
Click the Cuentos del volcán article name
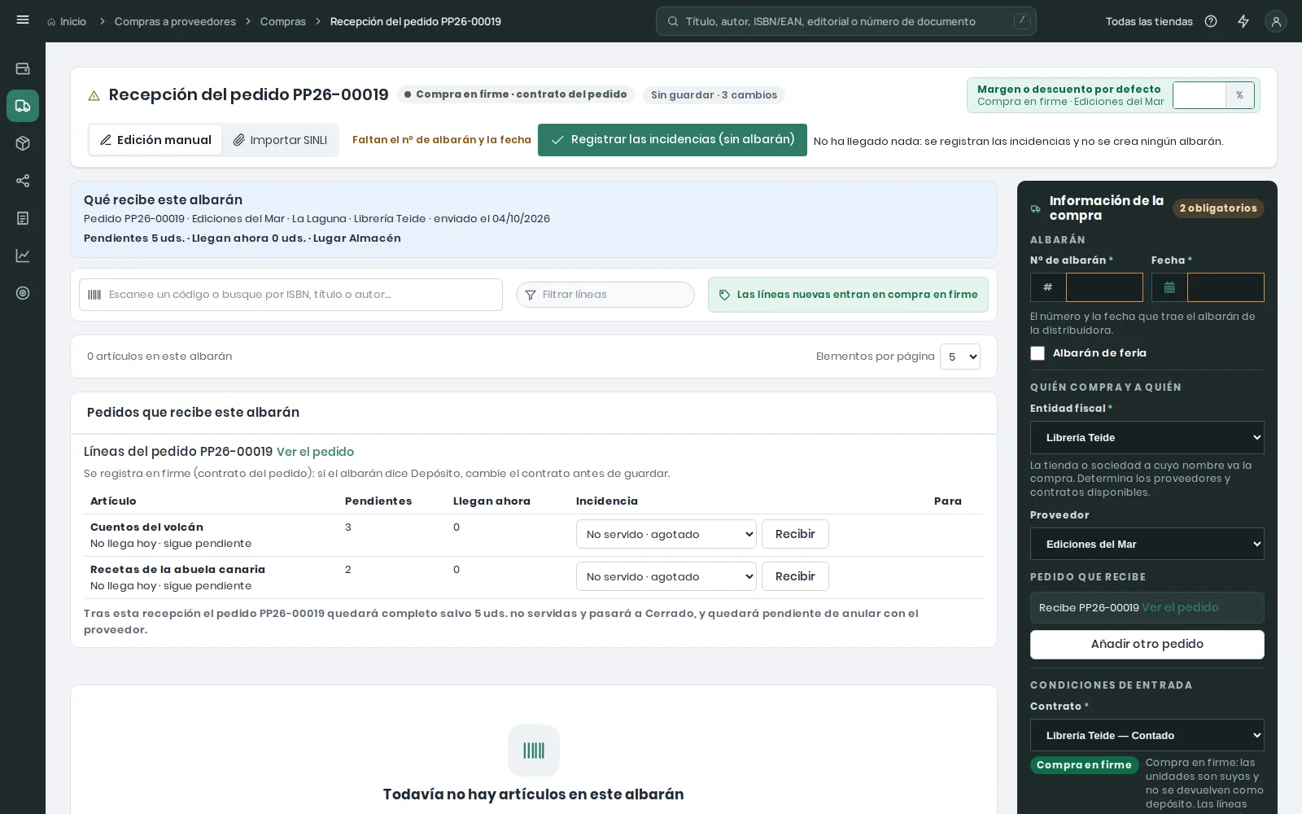146,527
